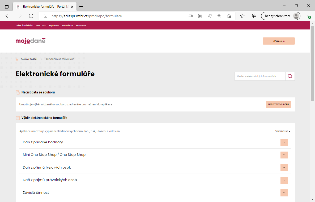
Task: Reload the page with the refresh icon
Action: (x=31, y=16)
